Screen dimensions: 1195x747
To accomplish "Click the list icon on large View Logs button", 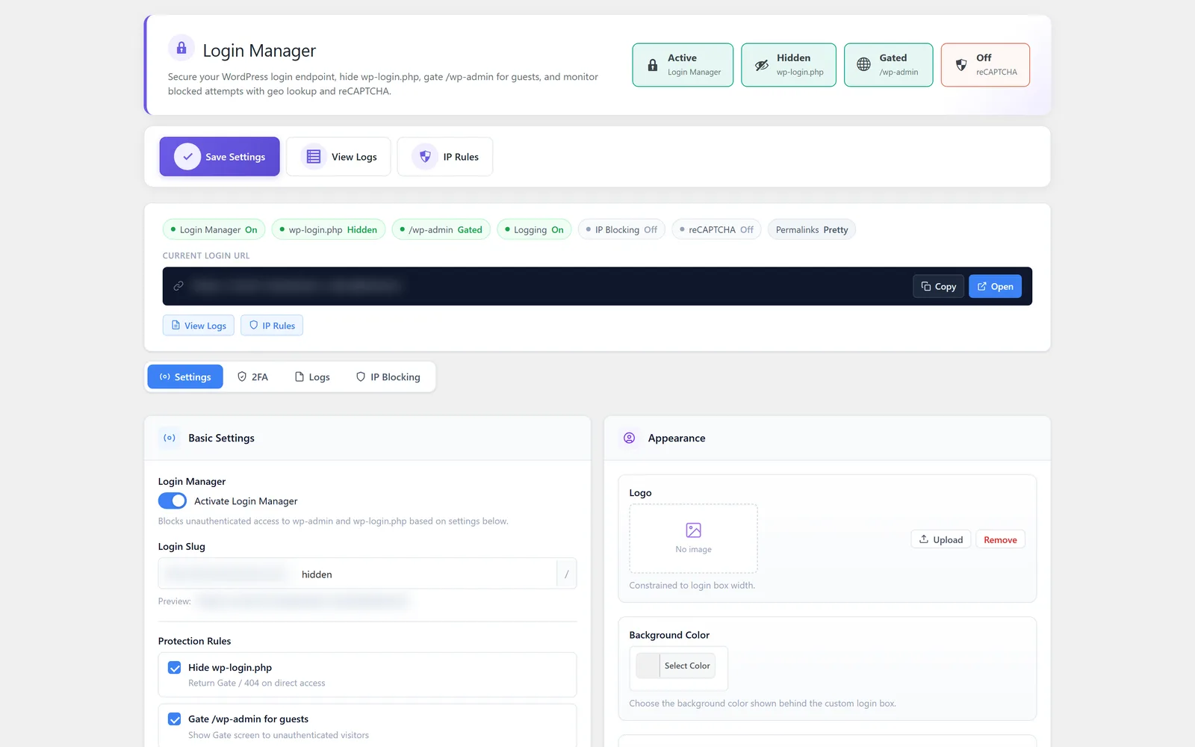I will [x=314, y=157].
